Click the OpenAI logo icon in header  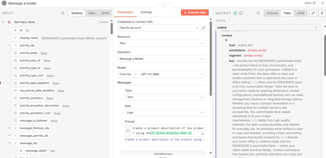click(4, 3)
